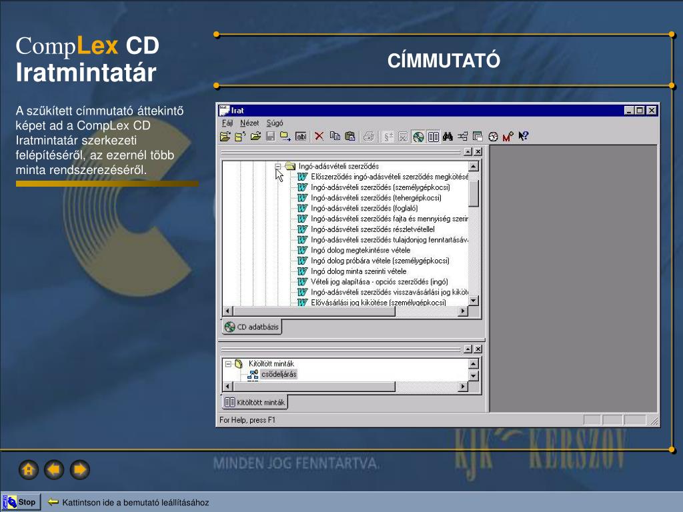This screenshot has height=512, width=683.
Task: Click the clock icon in the toolbar
Action: (x=493, y=137)
